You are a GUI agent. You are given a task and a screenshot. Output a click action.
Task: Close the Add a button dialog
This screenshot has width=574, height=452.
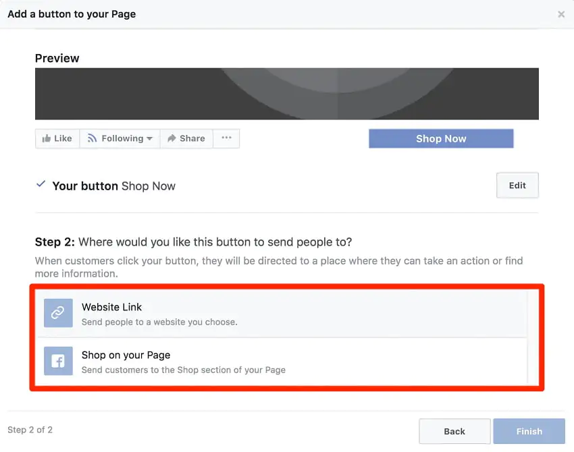pyautogui.click(x=561, y=14)
